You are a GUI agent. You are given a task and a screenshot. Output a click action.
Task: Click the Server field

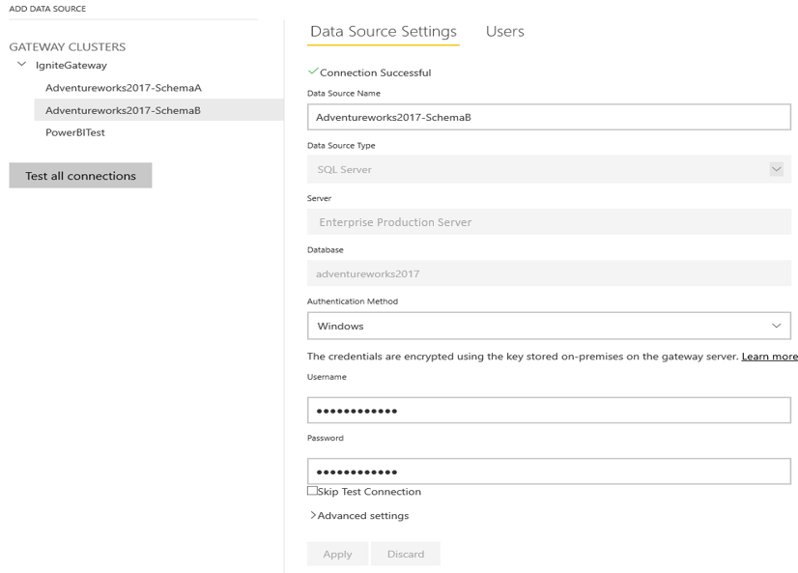pyautogui.click(x=549, y=222)
